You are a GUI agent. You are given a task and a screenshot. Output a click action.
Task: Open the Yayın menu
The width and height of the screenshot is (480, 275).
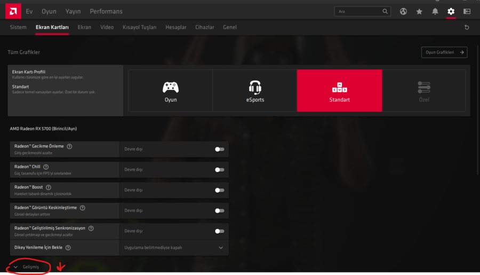coord(73,11)
